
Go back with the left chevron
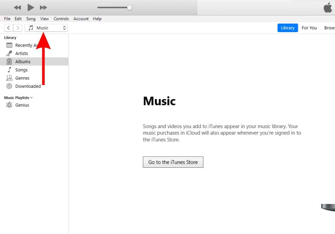tap(9, 28)
